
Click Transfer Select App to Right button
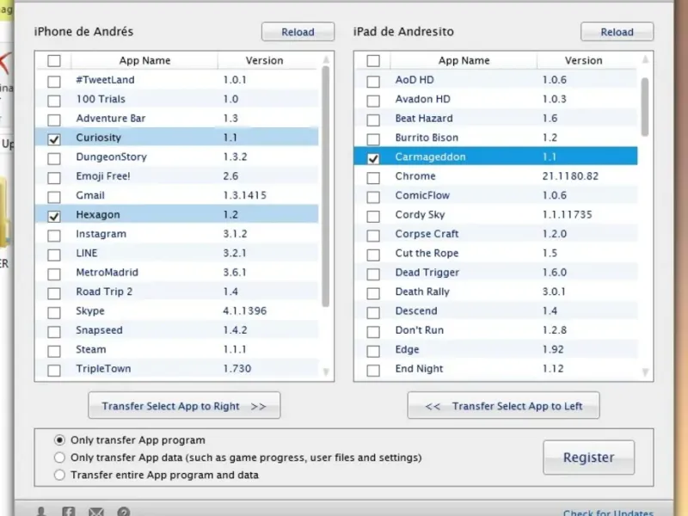click(184, 406)
